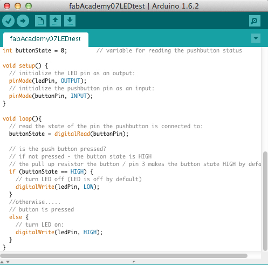Maximize the Arduino window with green button
This screenshot has width=268, height=265.
pos(29,6)
